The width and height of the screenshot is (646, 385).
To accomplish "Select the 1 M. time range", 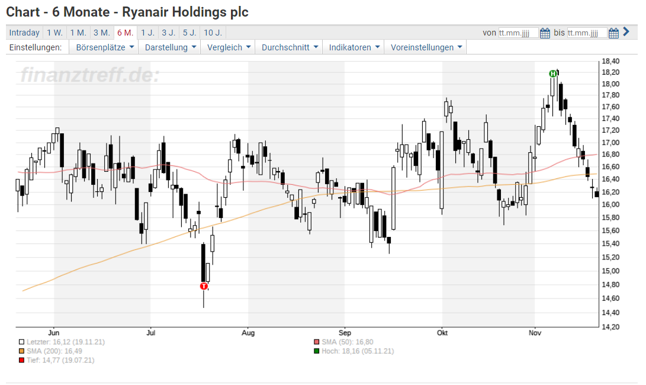I will (78, 33).
